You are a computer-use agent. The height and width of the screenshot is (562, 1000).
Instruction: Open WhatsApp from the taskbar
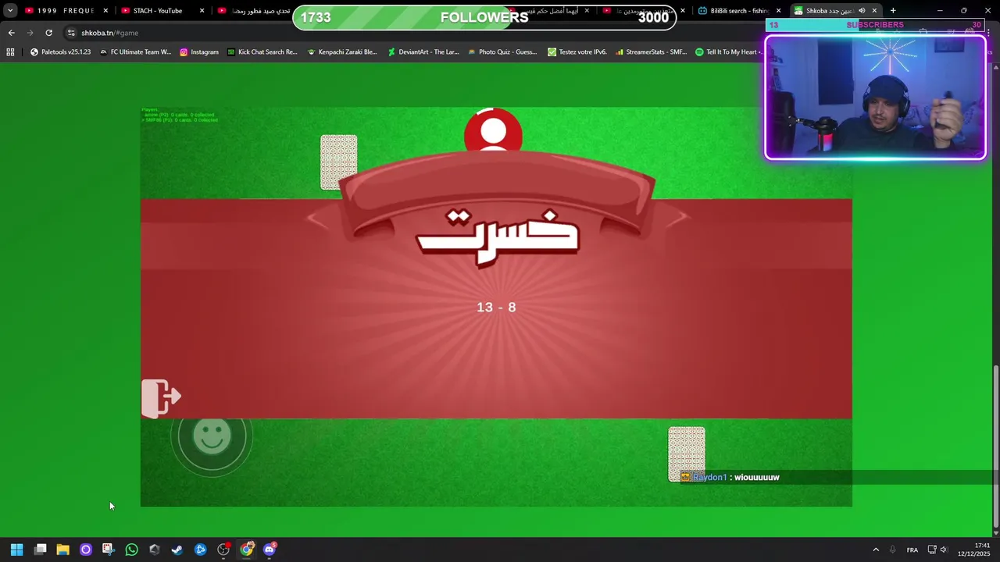pyautogui.click(x=131, y=550)
